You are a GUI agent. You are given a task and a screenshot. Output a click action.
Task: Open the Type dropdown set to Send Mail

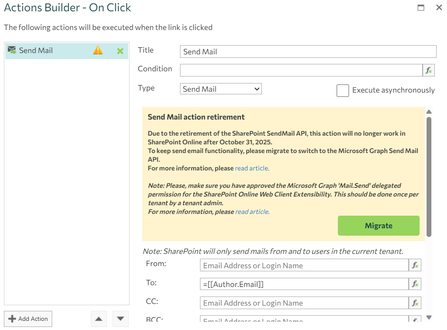(220, 89)
